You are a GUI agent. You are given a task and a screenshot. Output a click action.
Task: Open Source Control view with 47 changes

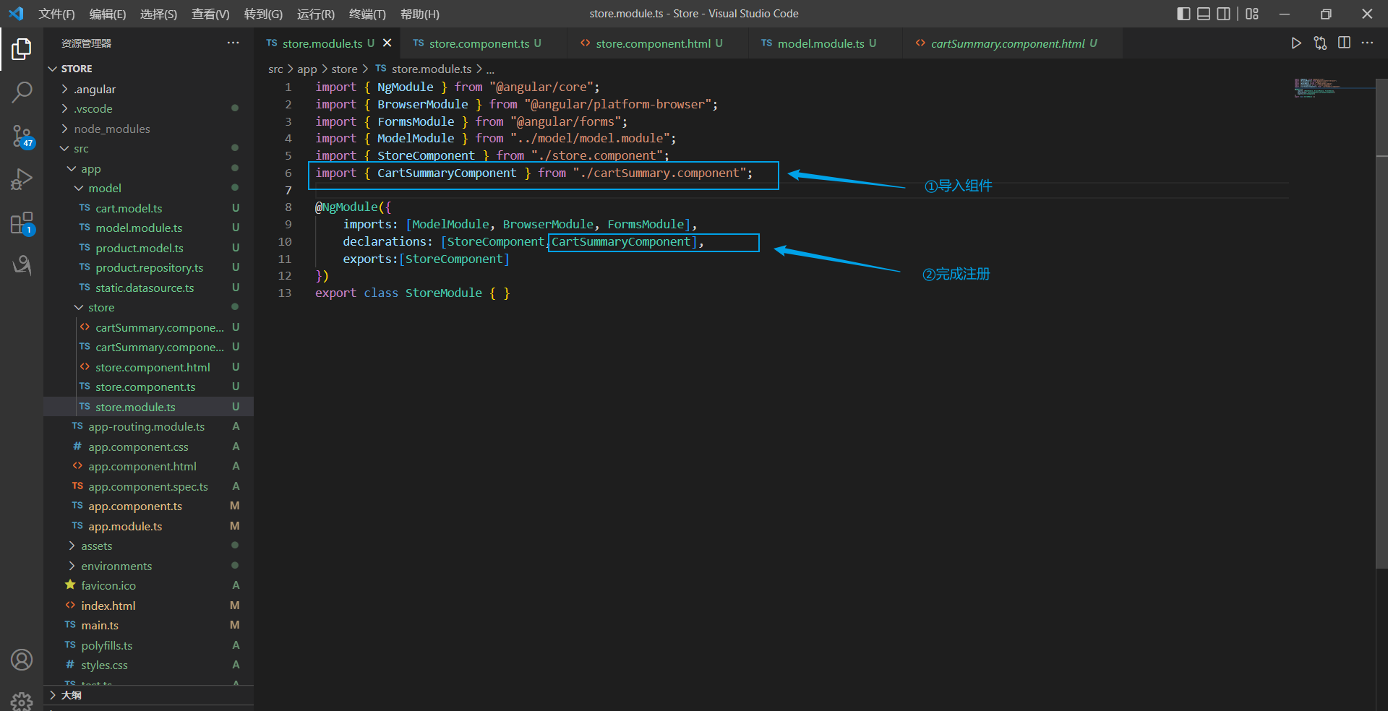pyautogui.click(x=22, y=136)
